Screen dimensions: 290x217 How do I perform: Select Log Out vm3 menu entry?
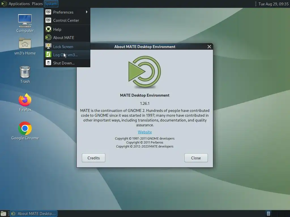click(x=67, y=55)
